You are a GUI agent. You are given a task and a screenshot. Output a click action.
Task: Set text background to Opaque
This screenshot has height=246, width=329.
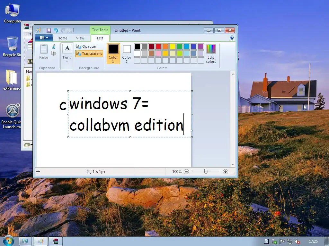(86, 46)
